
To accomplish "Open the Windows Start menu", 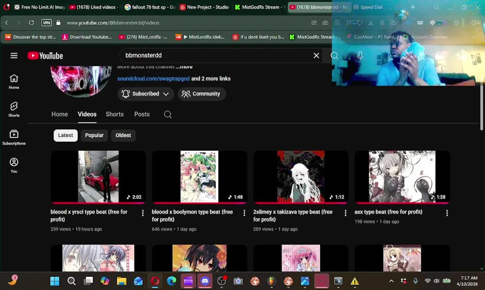I will tap(55, 281).
